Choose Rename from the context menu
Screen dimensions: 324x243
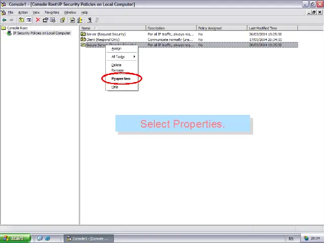[x=117, y=70]
